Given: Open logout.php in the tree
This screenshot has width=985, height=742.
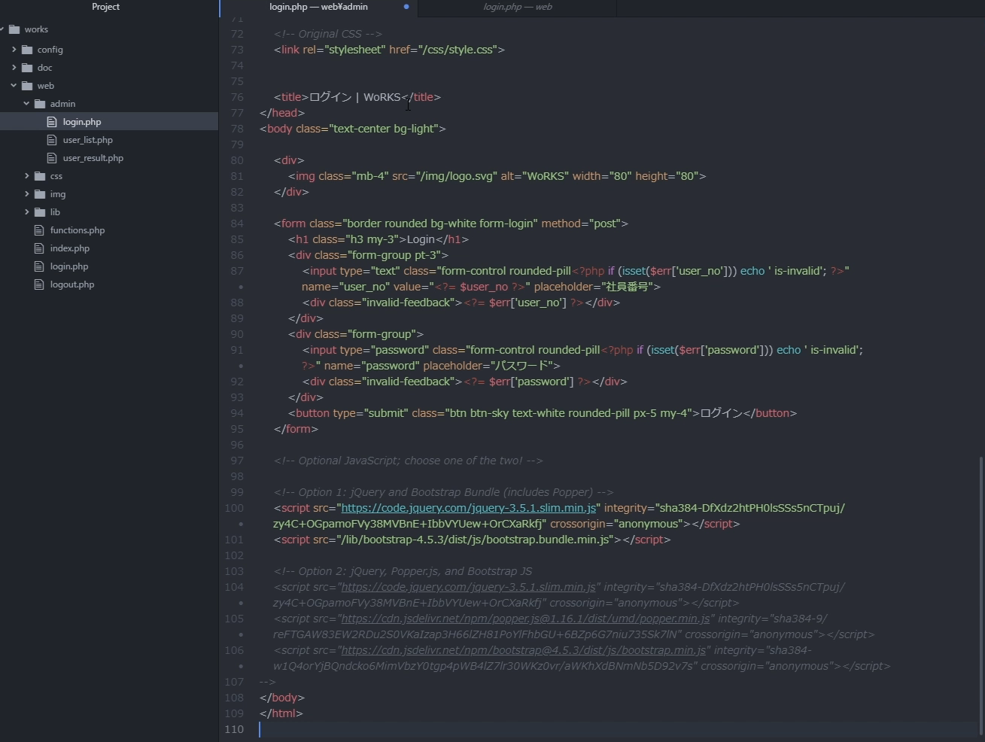Looking at the screenshot, I should (72, 284).
